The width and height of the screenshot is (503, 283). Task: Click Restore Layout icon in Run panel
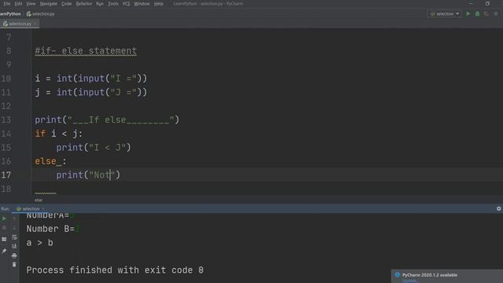[x=4, y=239]
